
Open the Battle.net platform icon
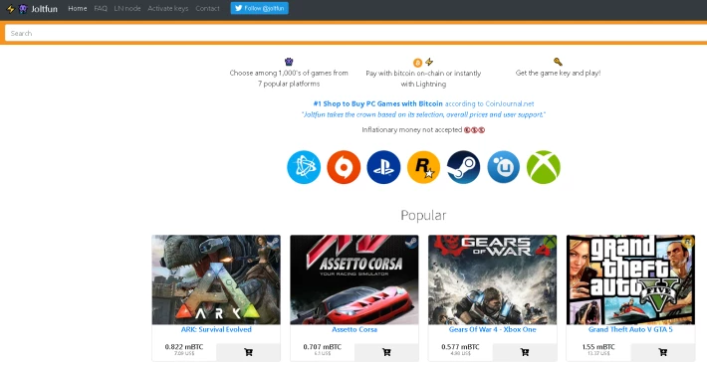304,167
